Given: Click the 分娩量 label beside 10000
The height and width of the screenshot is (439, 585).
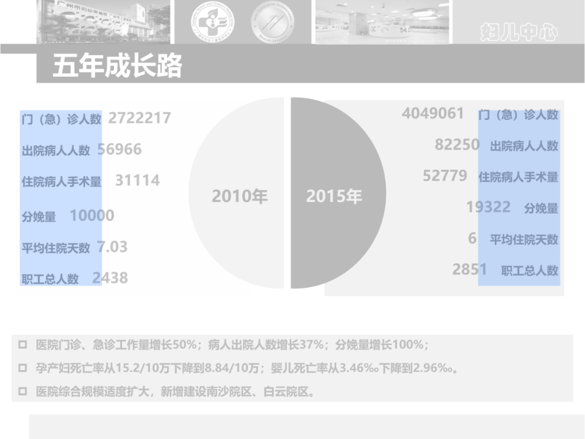Looking at the screenshot, I should click(39, 216).
